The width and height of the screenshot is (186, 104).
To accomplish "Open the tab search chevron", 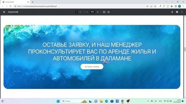I will 167,2.
